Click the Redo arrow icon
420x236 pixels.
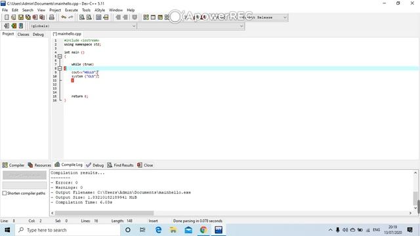click(71, 17)
